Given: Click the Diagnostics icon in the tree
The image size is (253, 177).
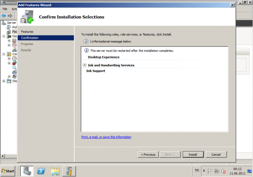Looking at the screenshot, I should (x=9, y=36).
